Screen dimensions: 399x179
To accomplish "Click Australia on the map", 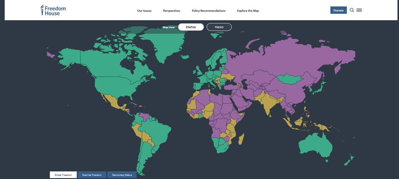I will click(315, 145).
